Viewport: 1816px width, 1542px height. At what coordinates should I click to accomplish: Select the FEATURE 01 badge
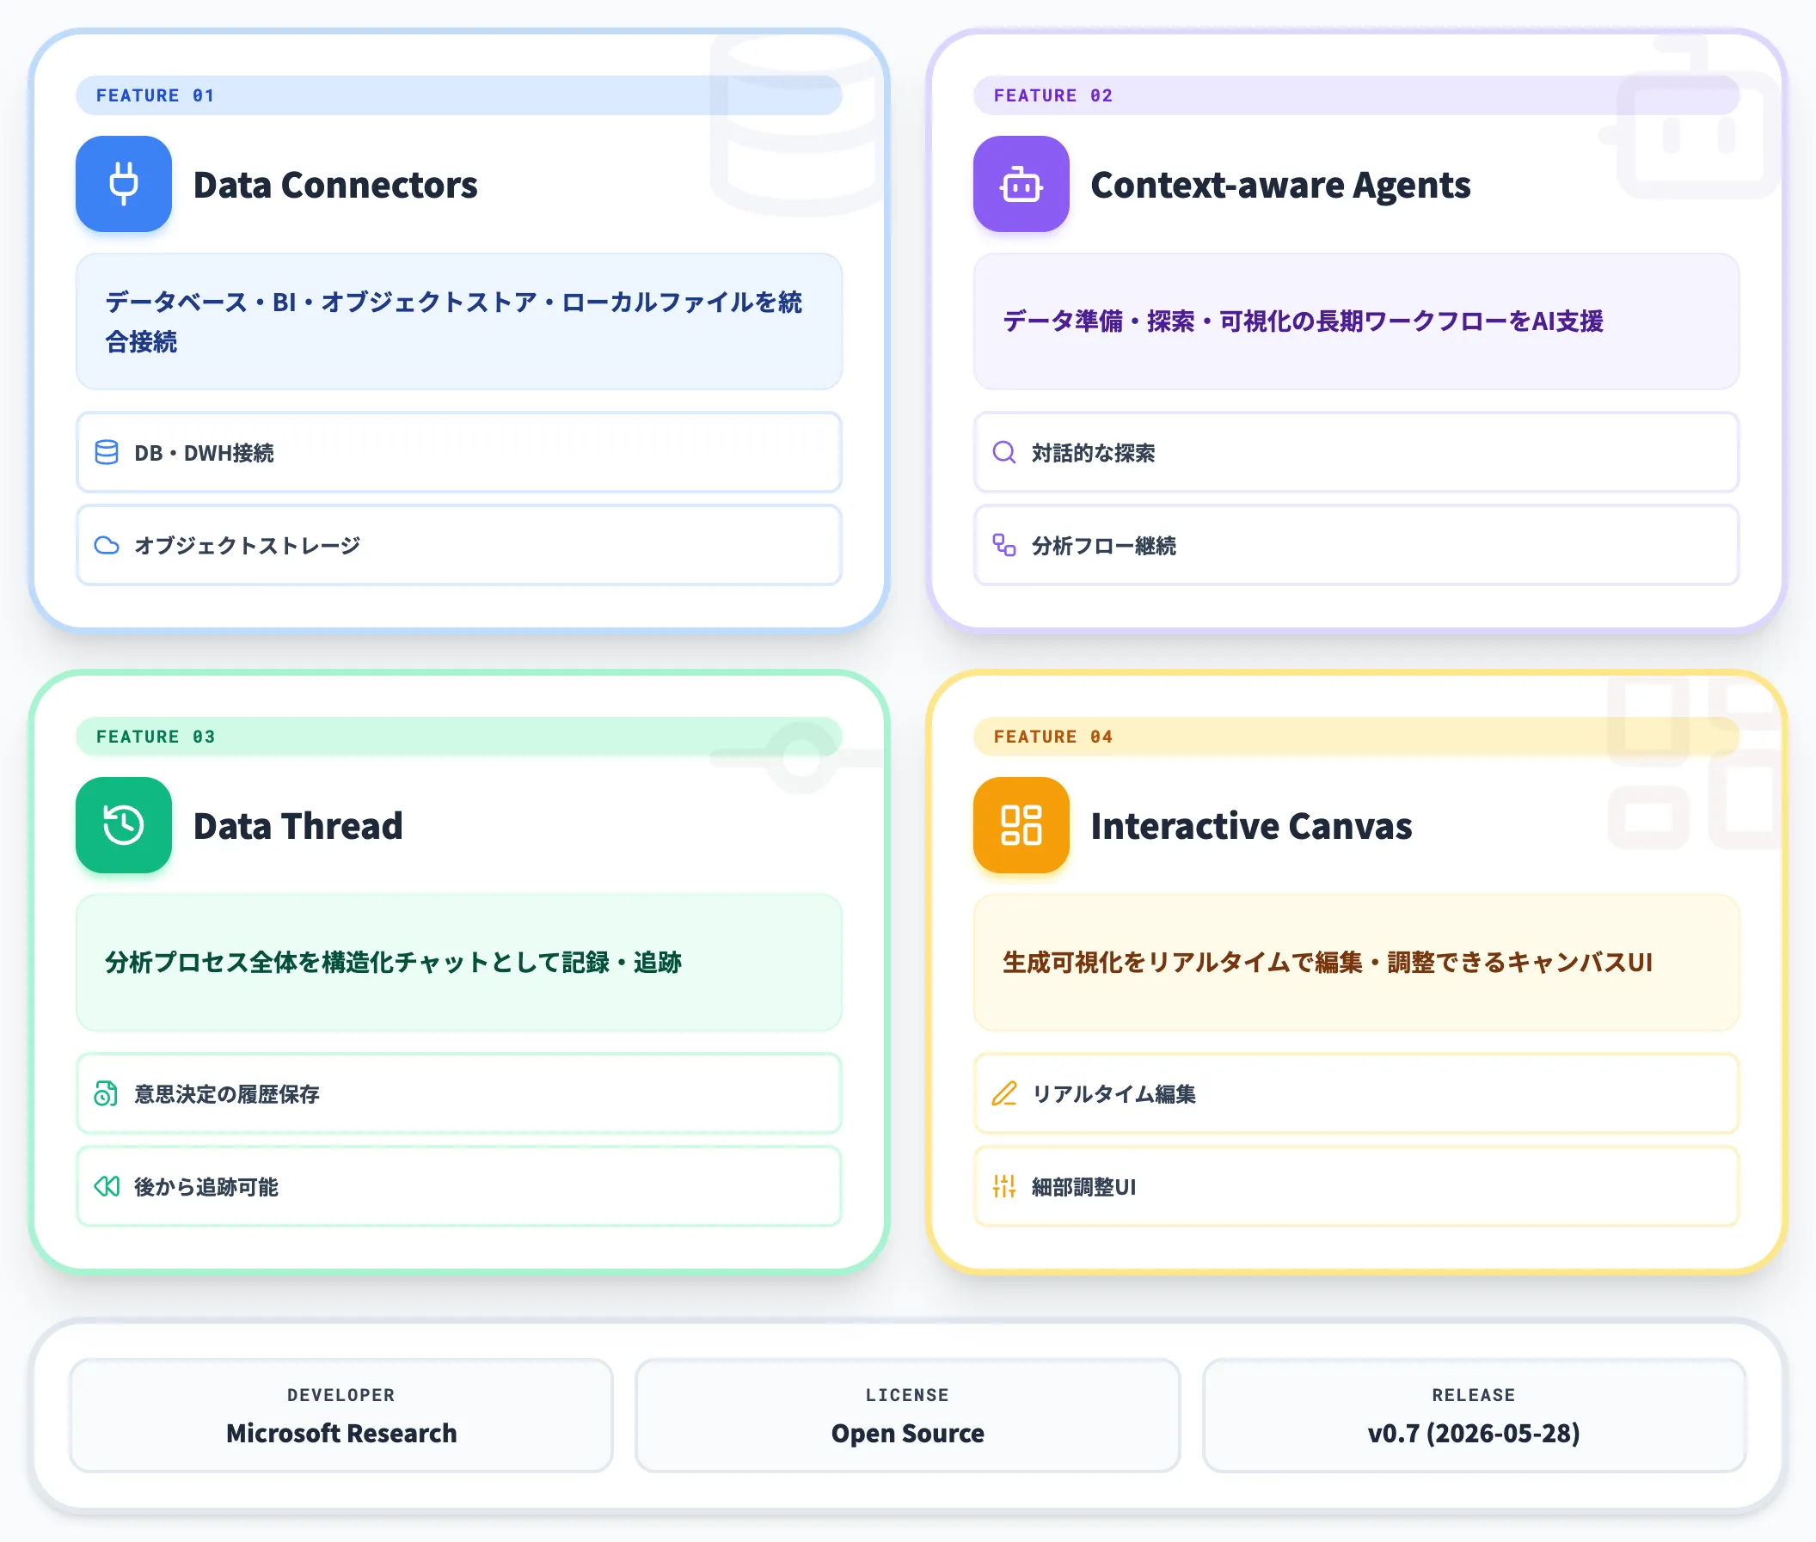[459, 95]
